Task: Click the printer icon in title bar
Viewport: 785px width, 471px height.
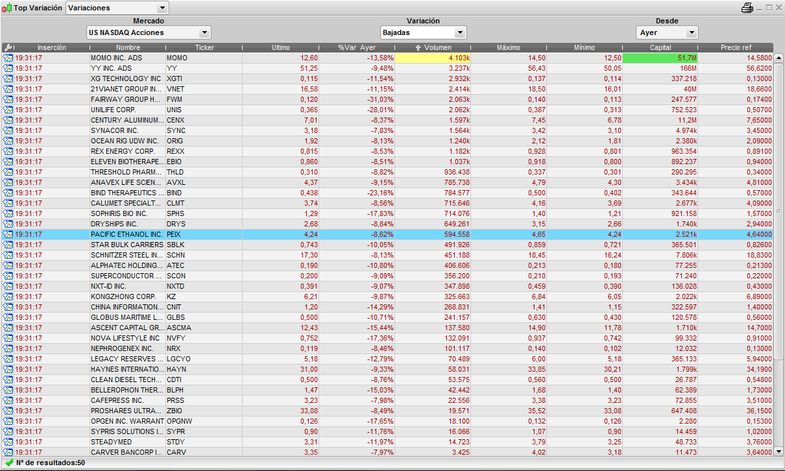Action: 747,8
